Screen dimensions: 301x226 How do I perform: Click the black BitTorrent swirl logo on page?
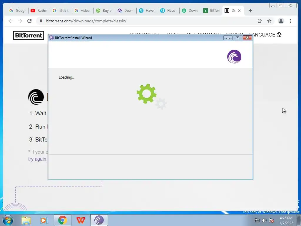pyautogui.click(x=36, y=97)
